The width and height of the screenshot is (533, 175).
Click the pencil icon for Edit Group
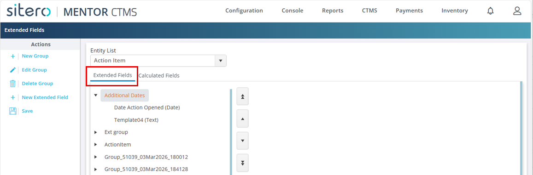[x=13, y=70]
